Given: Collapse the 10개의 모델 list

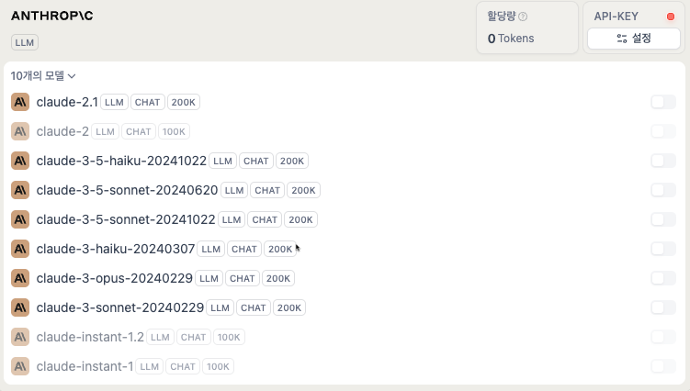Looking at the screenshot, I should click(x=43, y=76).
